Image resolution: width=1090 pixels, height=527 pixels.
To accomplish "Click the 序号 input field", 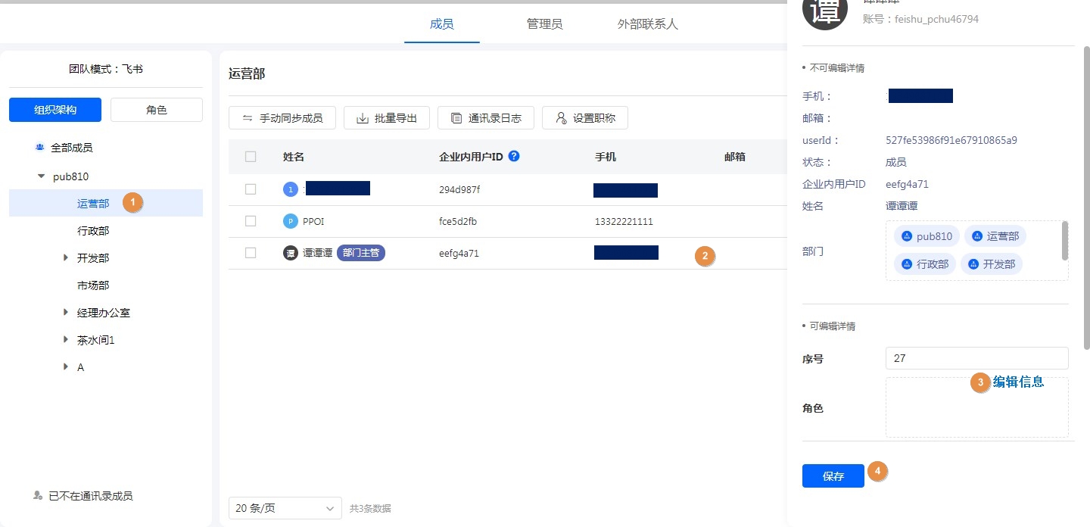I will pos(976,358).
